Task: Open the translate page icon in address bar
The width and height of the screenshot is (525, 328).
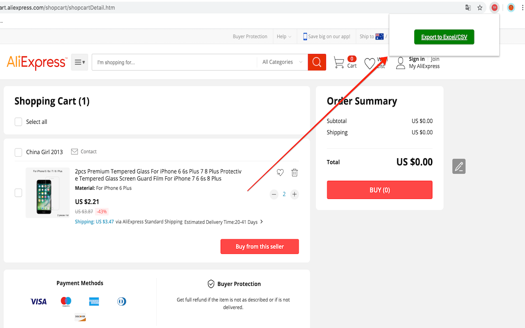Action: (468, 7)
